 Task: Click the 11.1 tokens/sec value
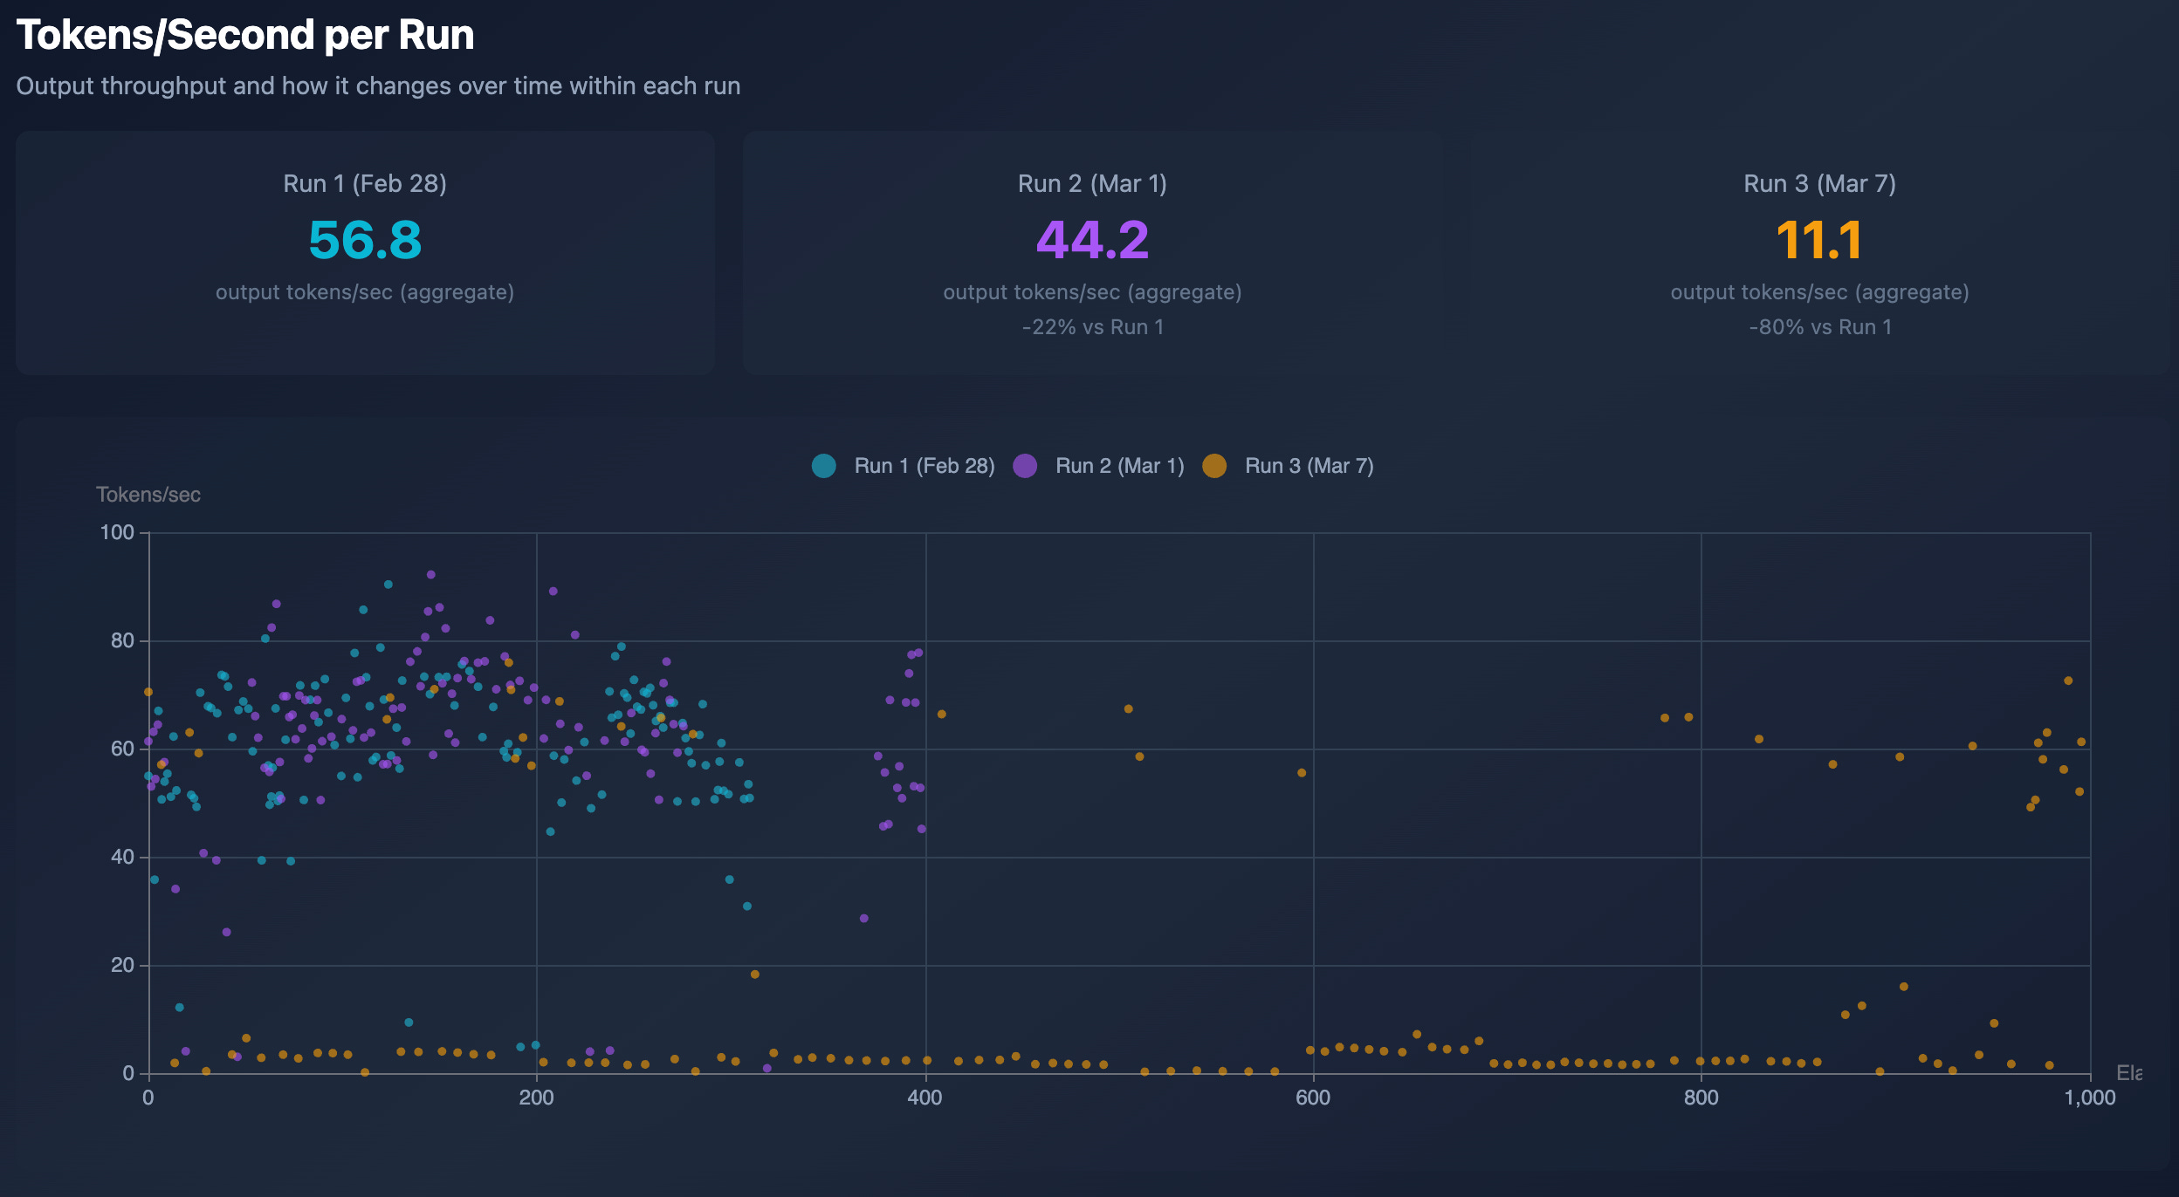click(x=1819, y=240)
